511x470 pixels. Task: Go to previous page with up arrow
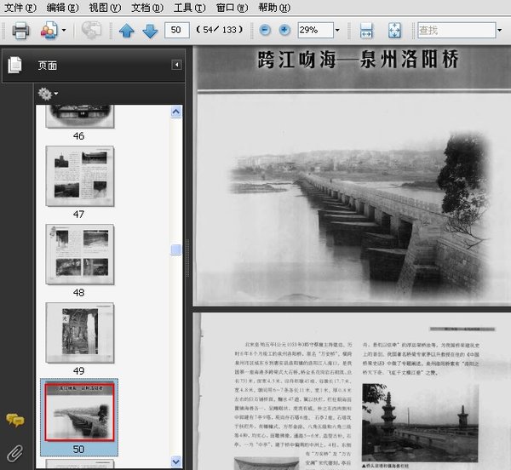tap(127, 31)
